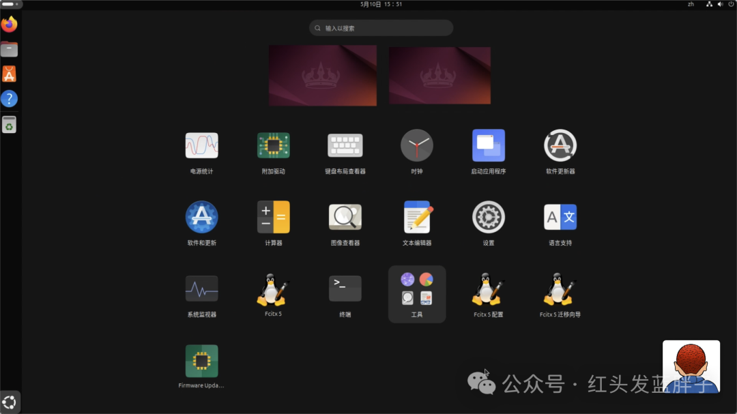Open 设置 system settings
This screenshot has height=414, width=737.
[488, 216]
